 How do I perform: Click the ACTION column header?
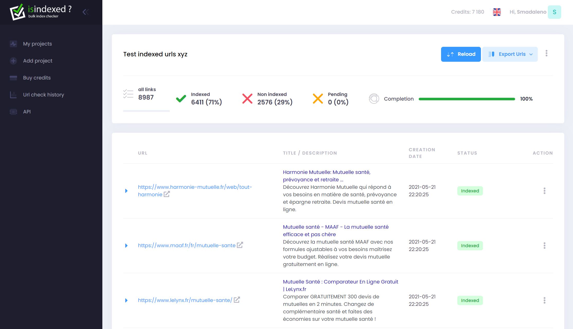(543, 153)
